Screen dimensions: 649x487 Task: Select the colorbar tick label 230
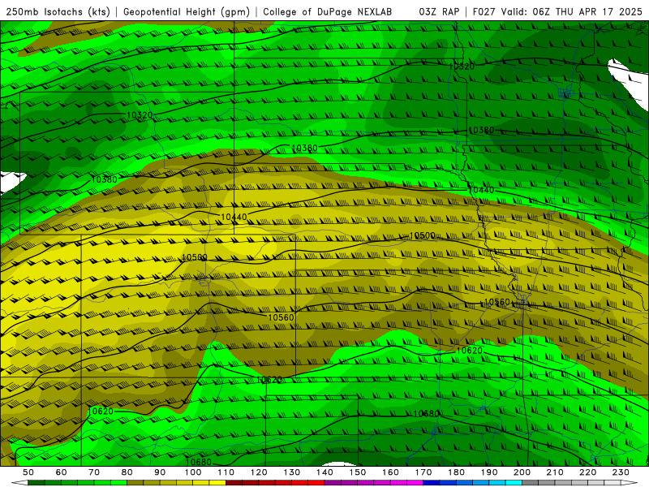621,472
